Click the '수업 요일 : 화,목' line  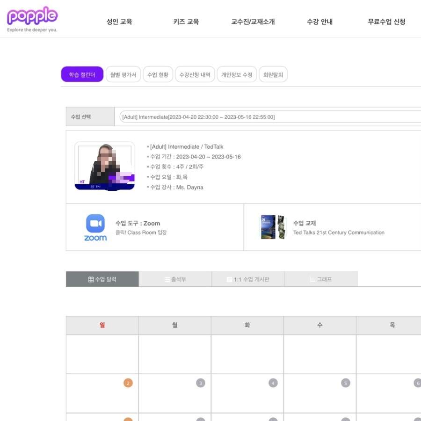point(168,177)
